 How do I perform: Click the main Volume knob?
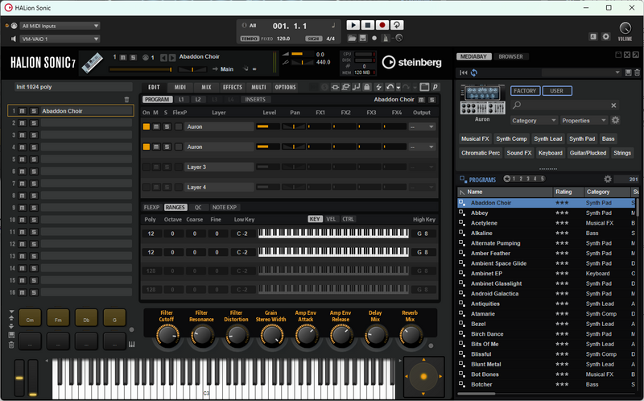(x=625, y=28)
